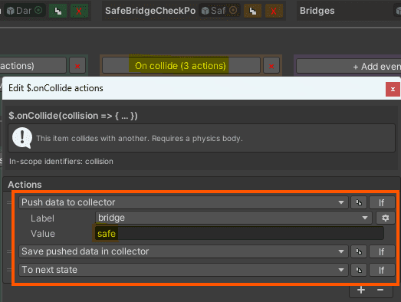401x302 pixels.
Task: Delete the On collide event
Action: [x=271, y=66]
